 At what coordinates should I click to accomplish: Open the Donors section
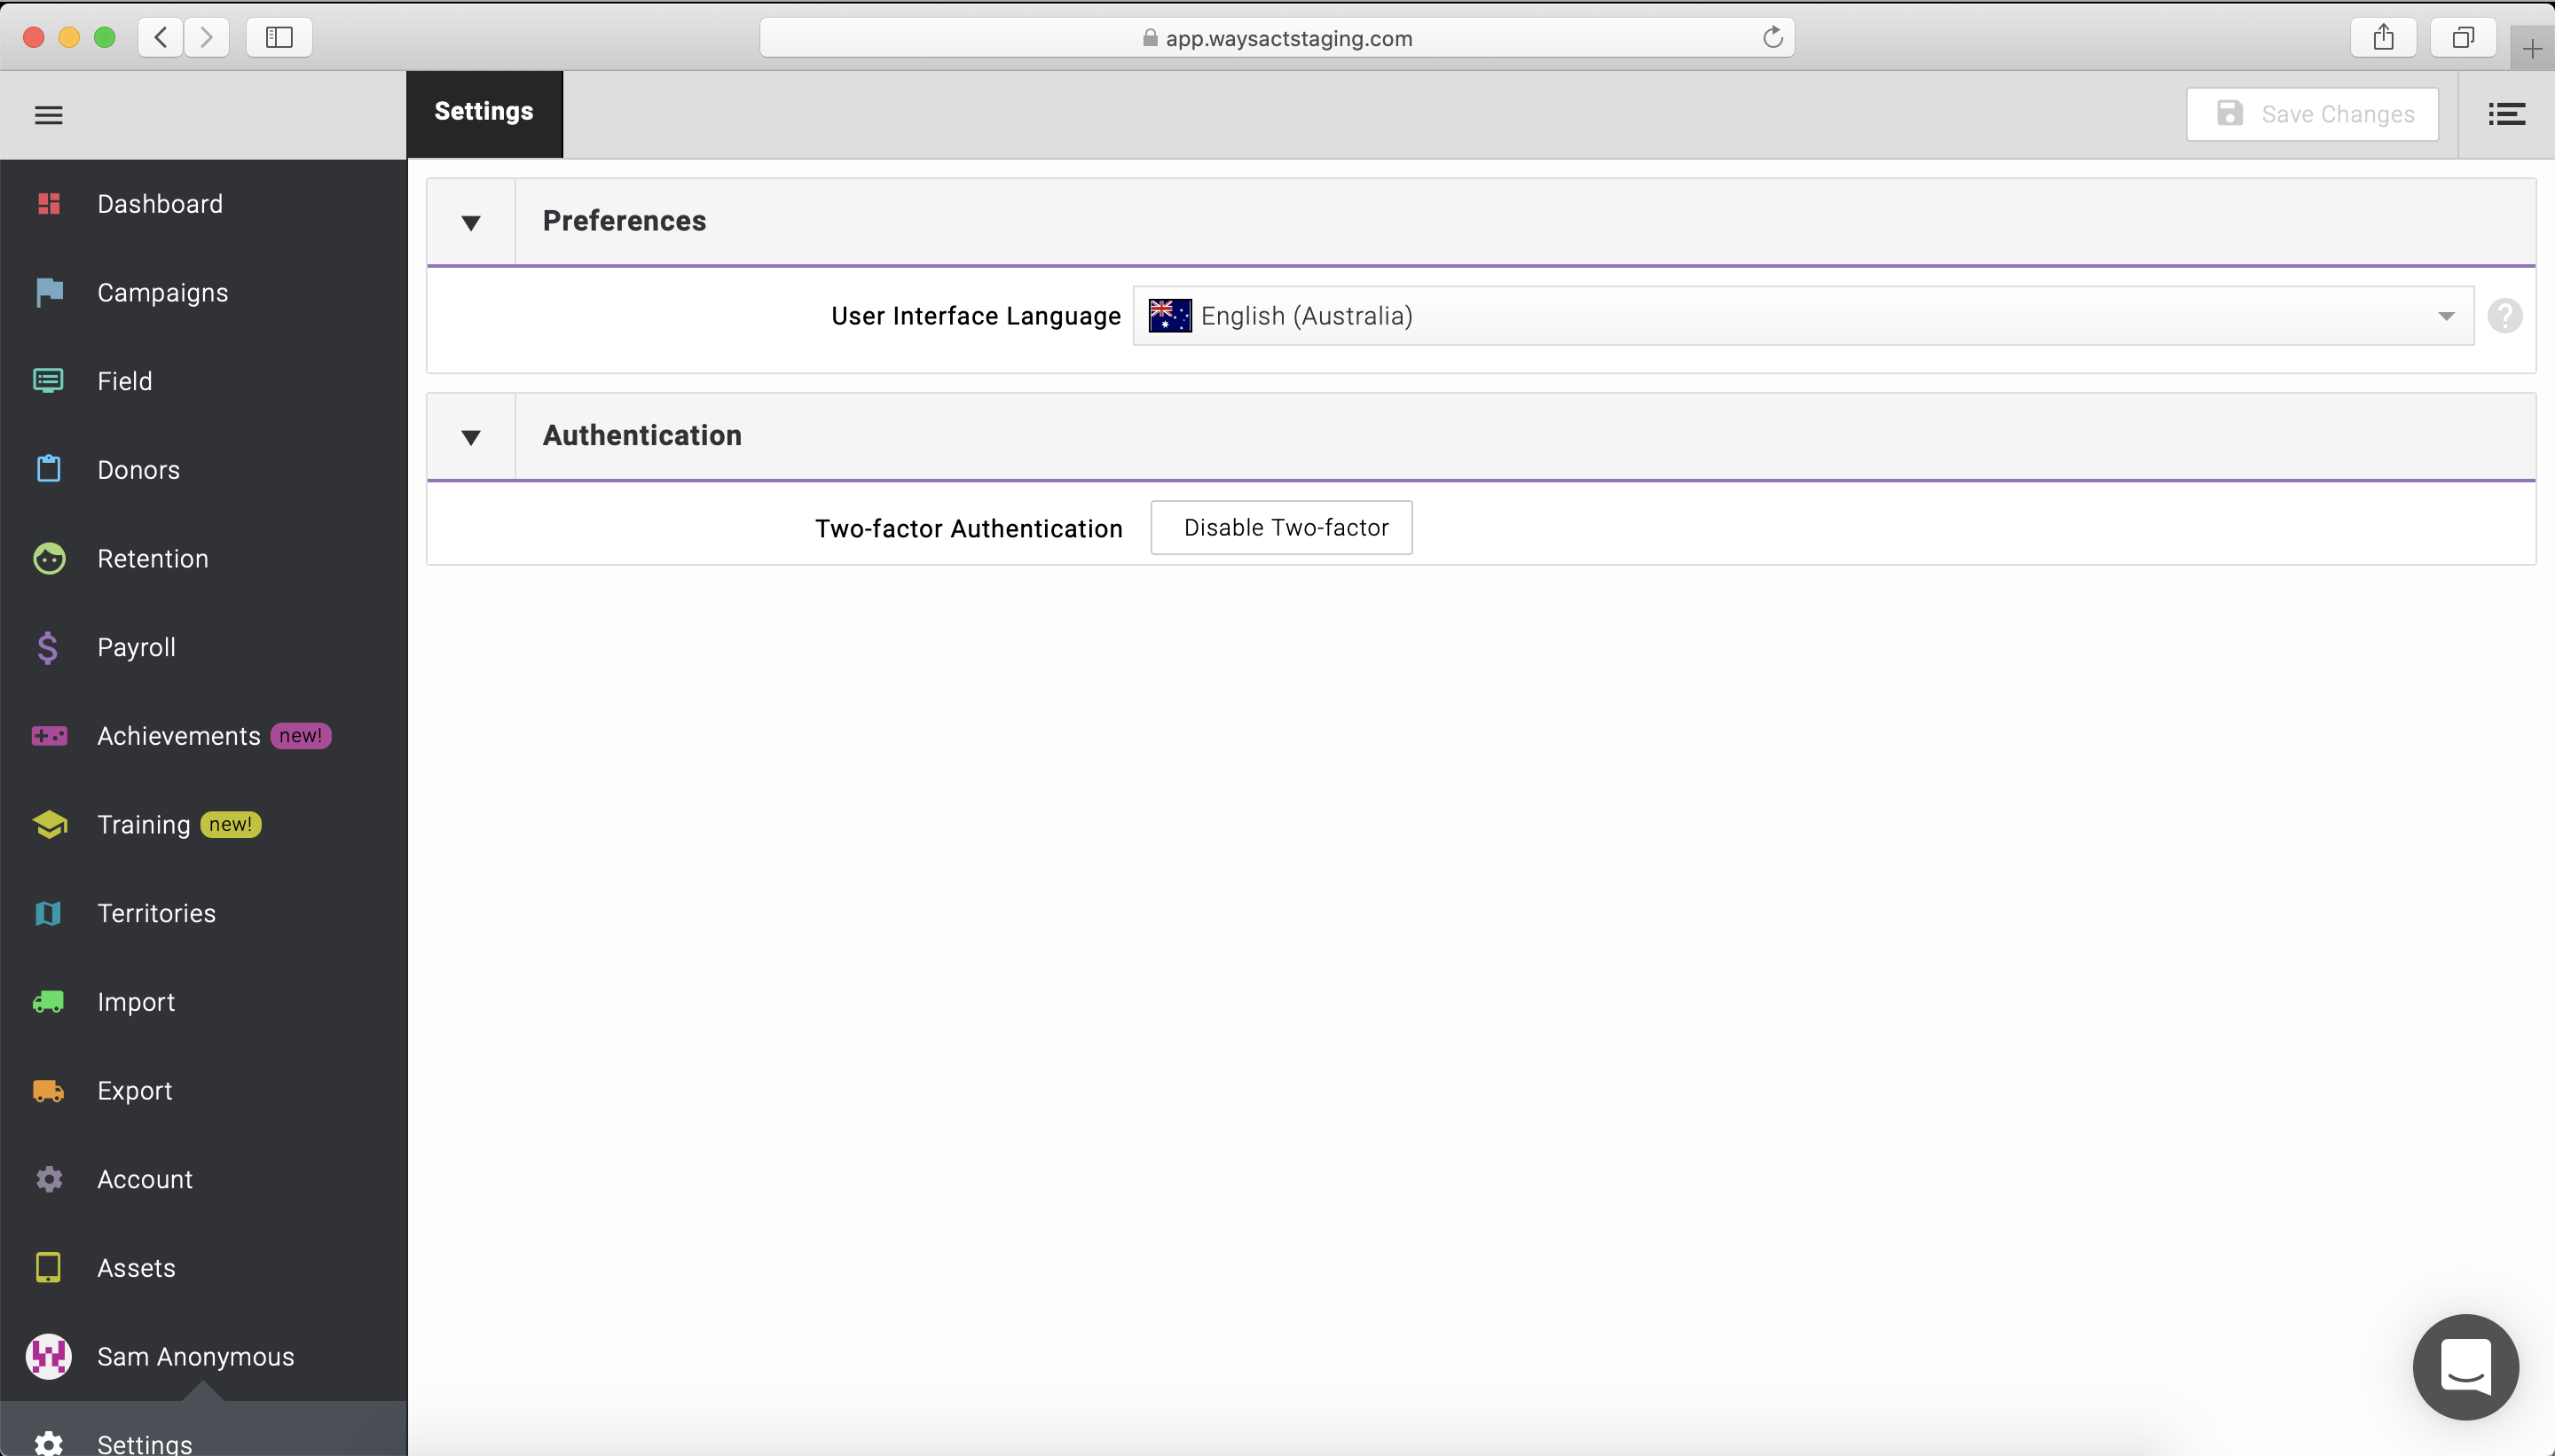click(x=138, y=470)
